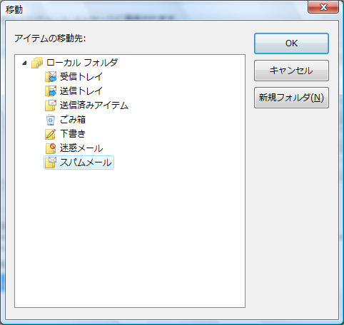Pick the 下書き folder label
Screen dimensions: 344x325
pos(73,134)
